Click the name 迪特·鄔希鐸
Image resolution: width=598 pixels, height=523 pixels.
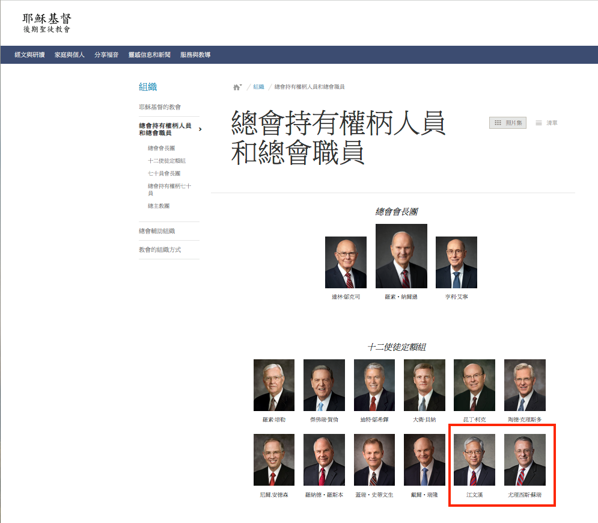click(x=374, y=419)
